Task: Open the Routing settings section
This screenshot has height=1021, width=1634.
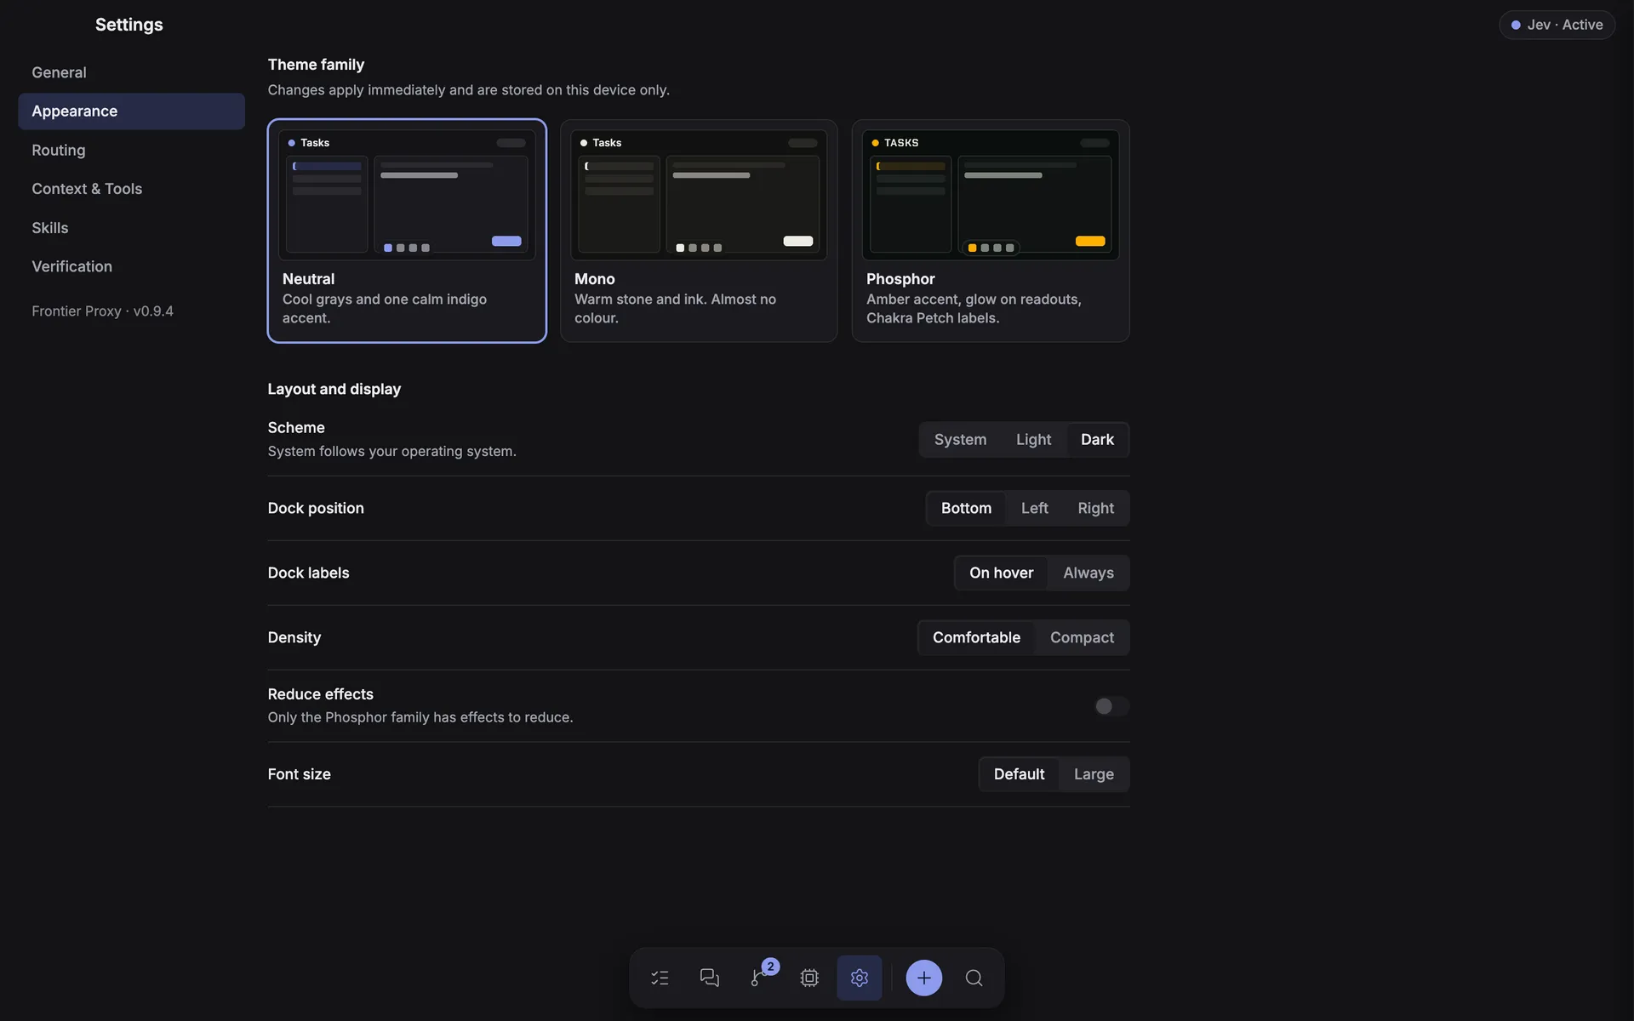Action: 131,150
